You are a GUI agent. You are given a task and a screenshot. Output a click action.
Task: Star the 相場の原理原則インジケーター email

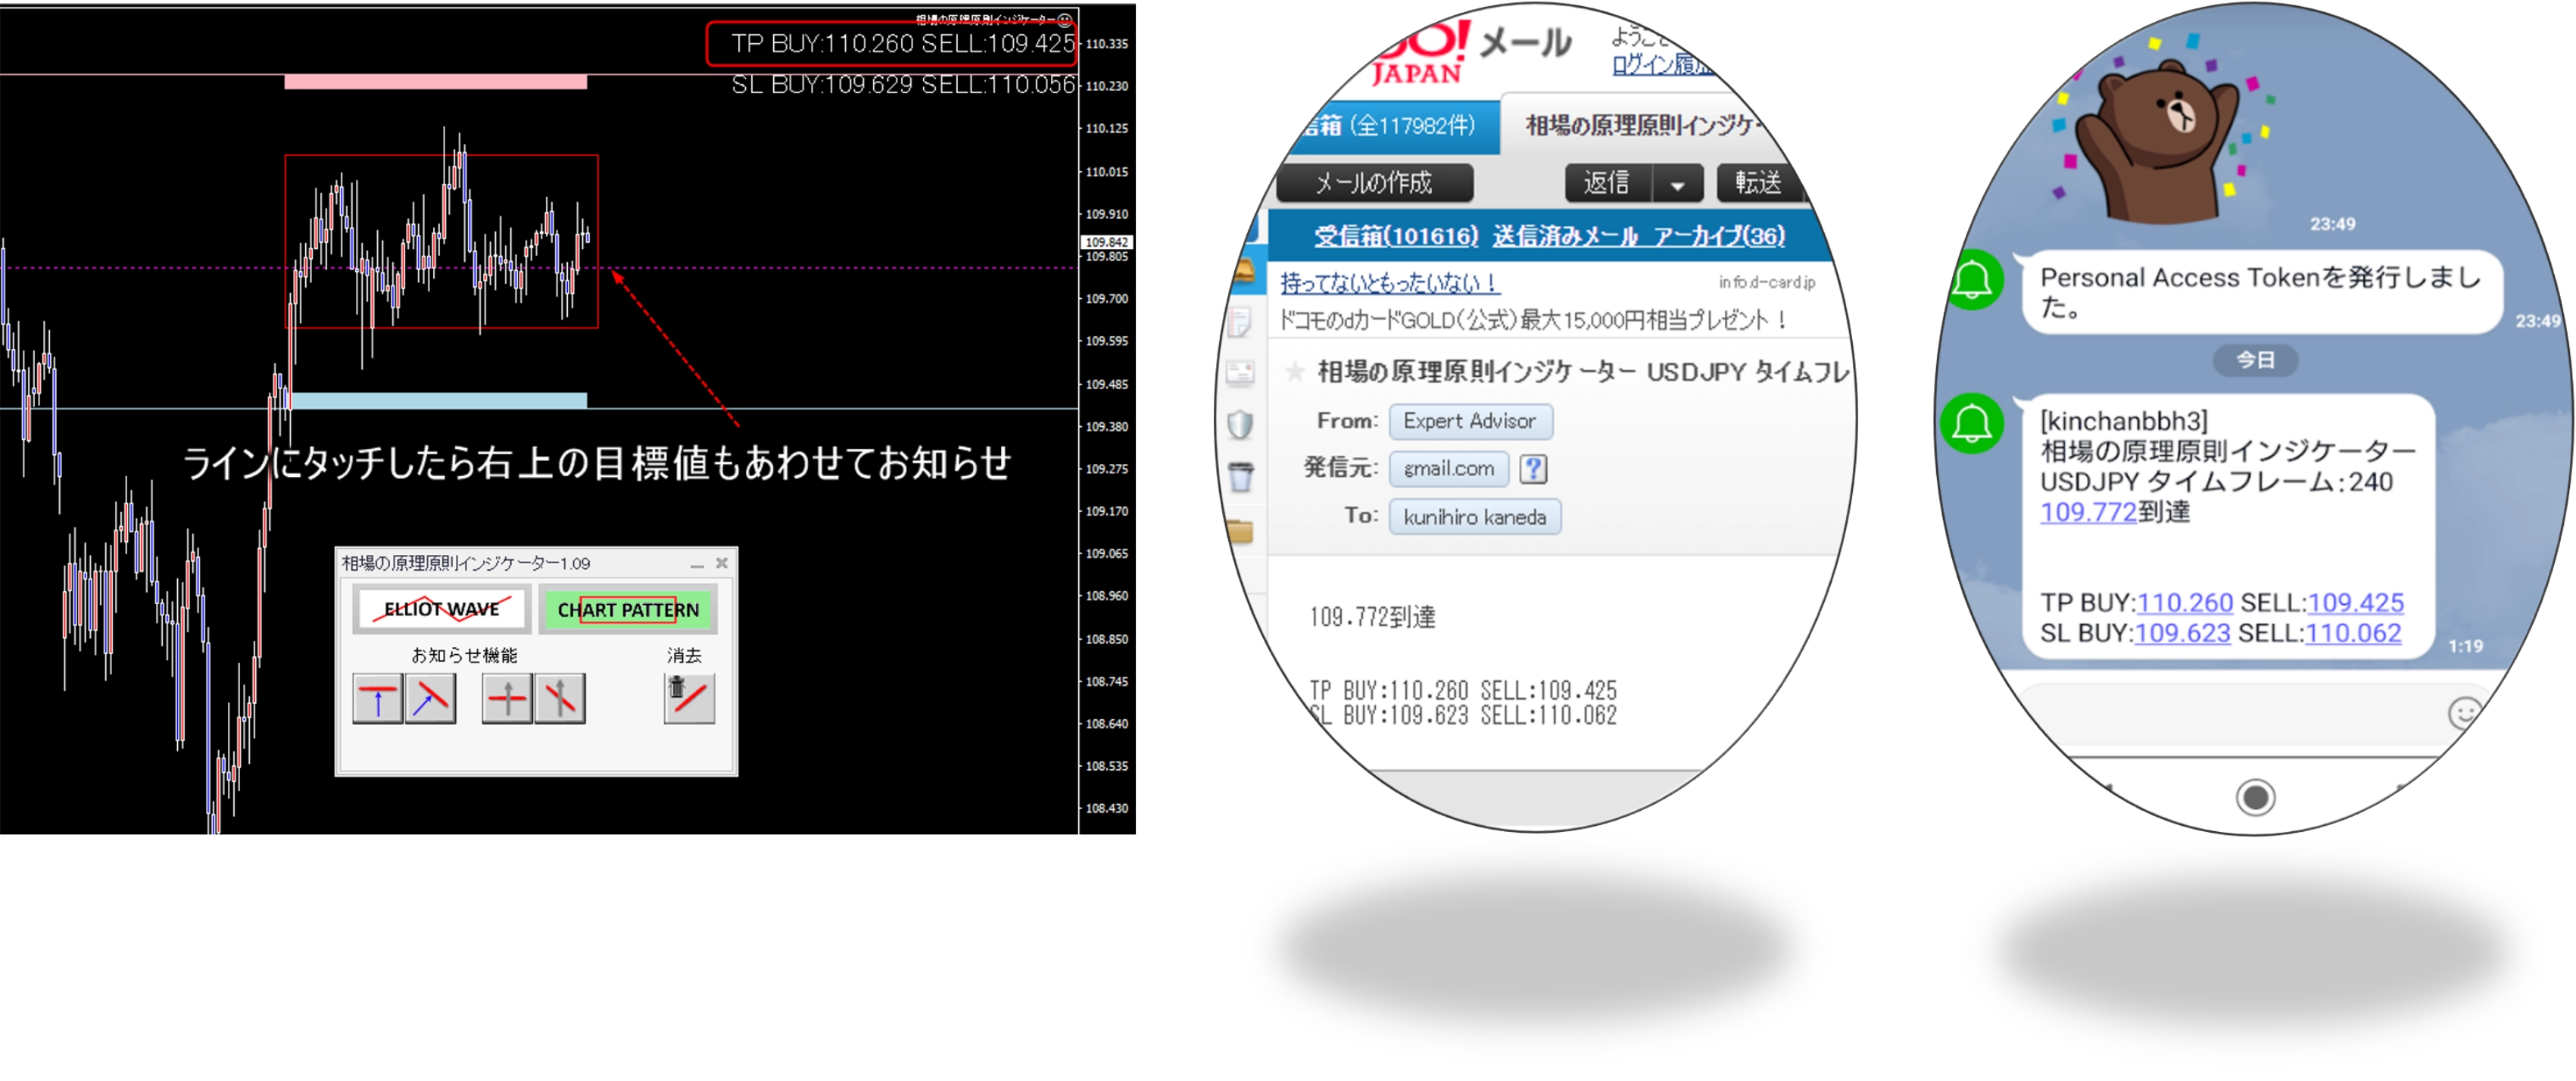[1294, 373]
